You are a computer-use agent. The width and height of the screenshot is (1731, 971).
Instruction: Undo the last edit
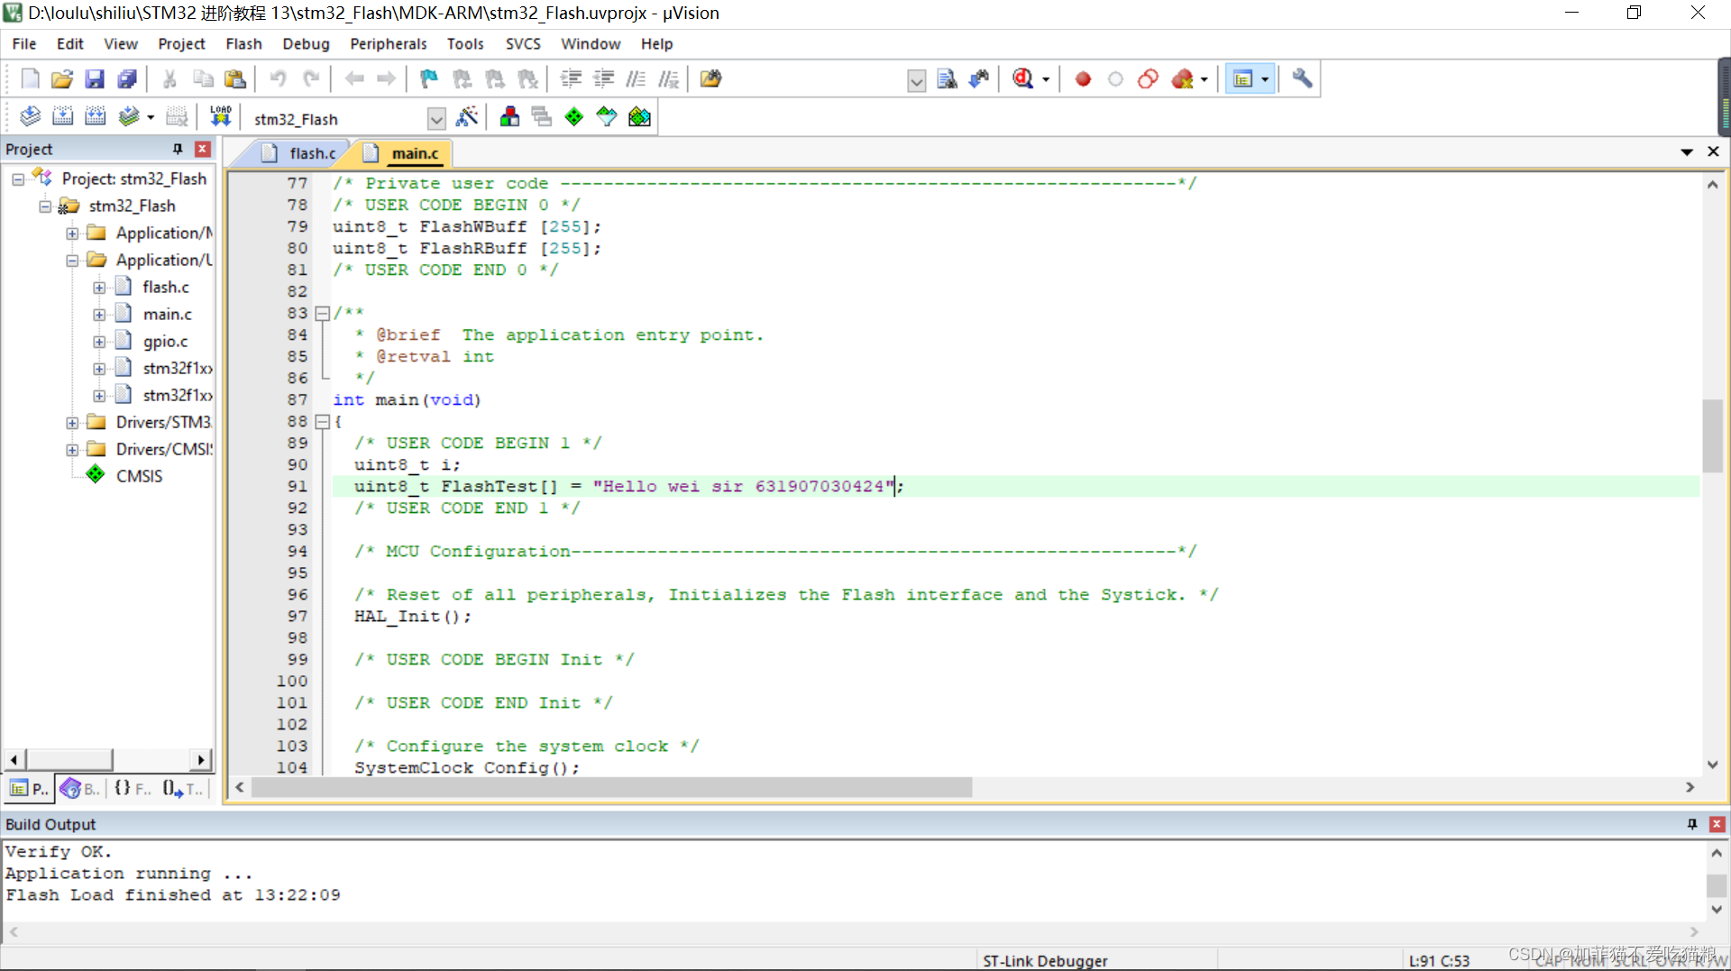[x=278, y=78]
